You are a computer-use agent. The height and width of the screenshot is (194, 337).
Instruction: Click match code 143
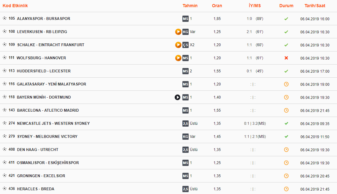(12, 110)
